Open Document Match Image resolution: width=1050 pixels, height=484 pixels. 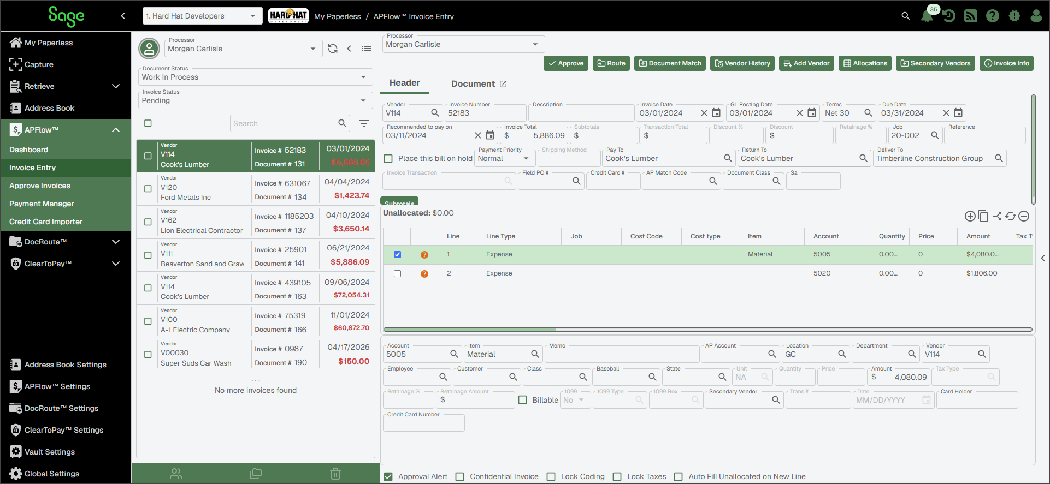(670, 63)
